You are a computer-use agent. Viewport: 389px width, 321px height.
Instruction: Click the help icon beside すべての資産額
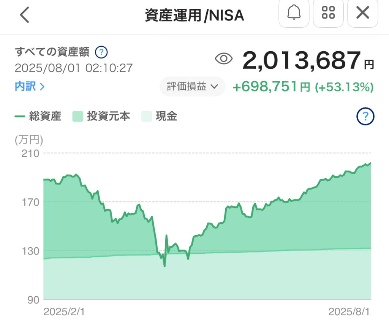coord(101,52)
